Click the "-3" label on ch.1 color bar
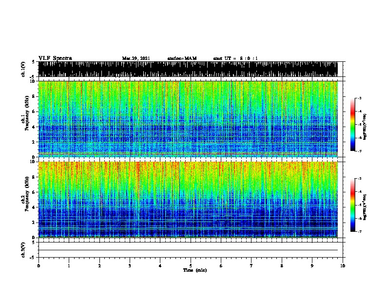Image resolution: width=386 pixels, height=298 pixels. tap(359, 98)
